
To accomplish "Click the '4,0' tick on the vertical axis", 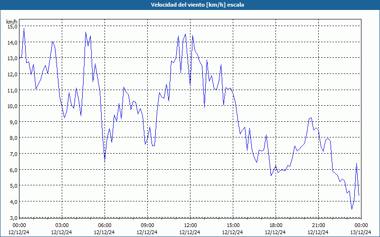I will pos(14,202).
